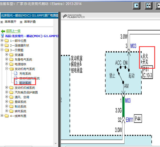This screenshot has width=160, height=147.
Task: Click the folder icon beside 发动机机械系统
Action: (x=11, y=87)
